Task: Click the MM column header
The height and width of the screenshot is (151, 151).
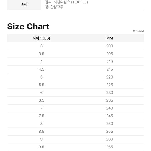Action: coord(110,38)
